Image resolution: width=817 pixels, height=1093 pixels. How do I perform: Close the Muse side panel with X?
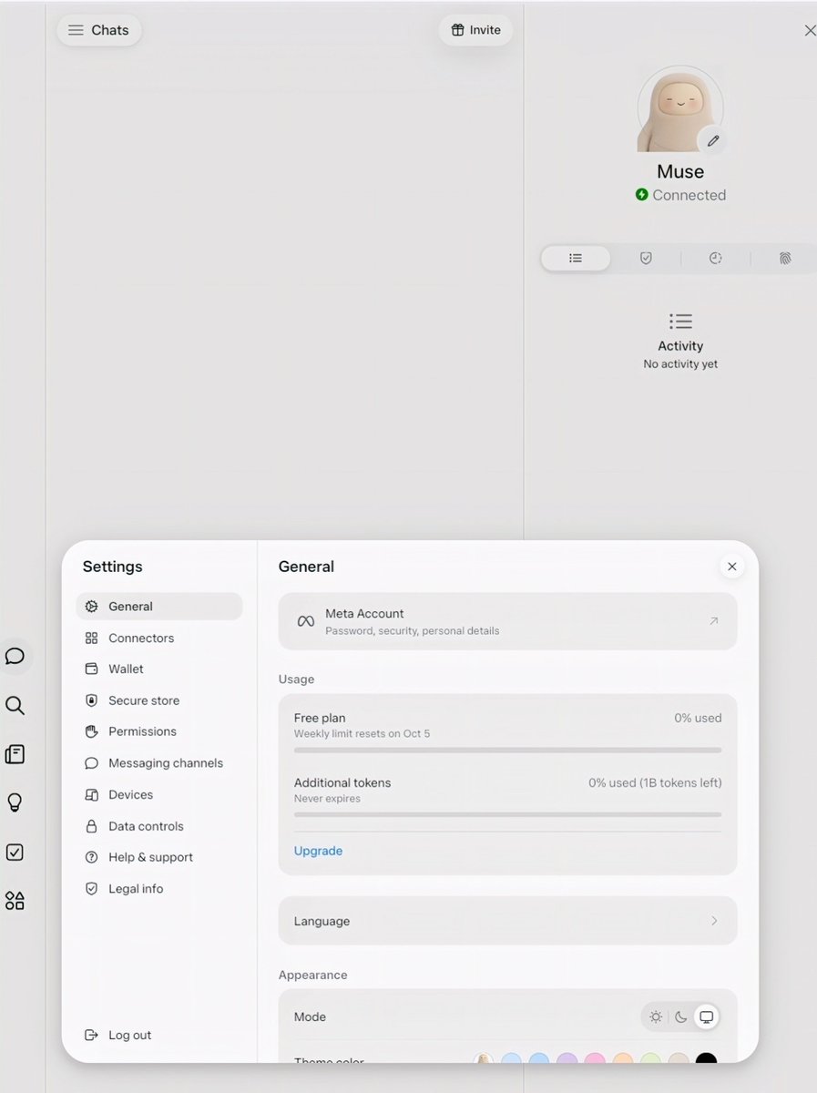coord(810,30)
